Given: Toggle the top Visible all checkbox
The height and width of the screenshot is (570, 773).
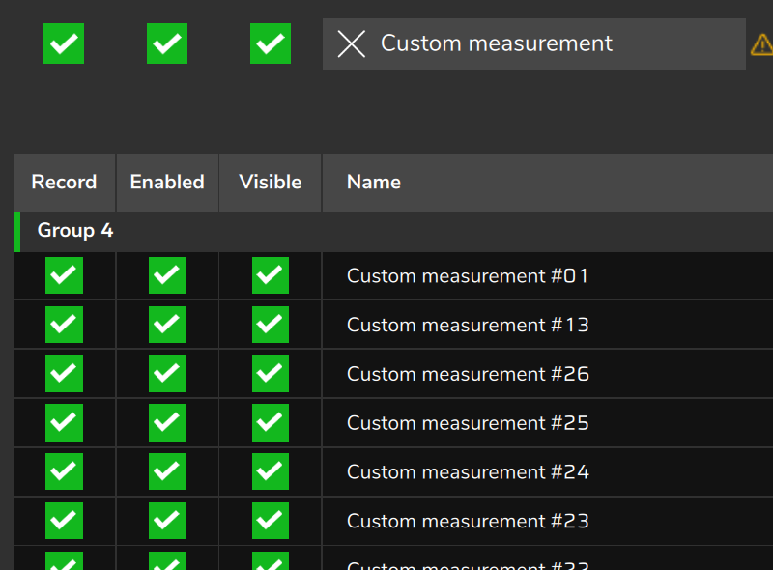Looking at the screenshot, I should click(271, 43).
